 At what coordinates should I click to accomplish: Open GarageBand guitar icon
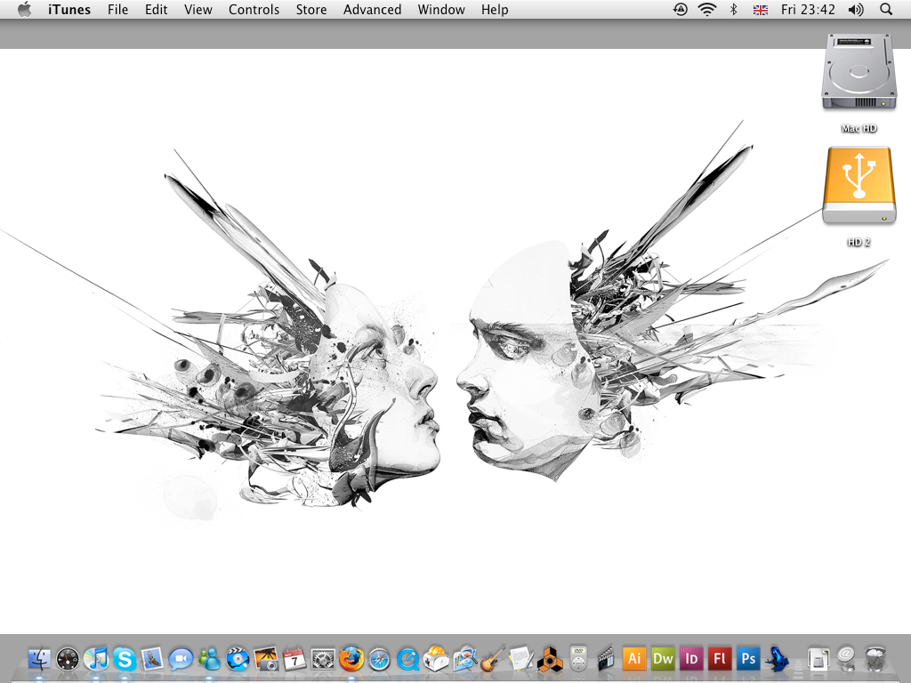point(493,659)
